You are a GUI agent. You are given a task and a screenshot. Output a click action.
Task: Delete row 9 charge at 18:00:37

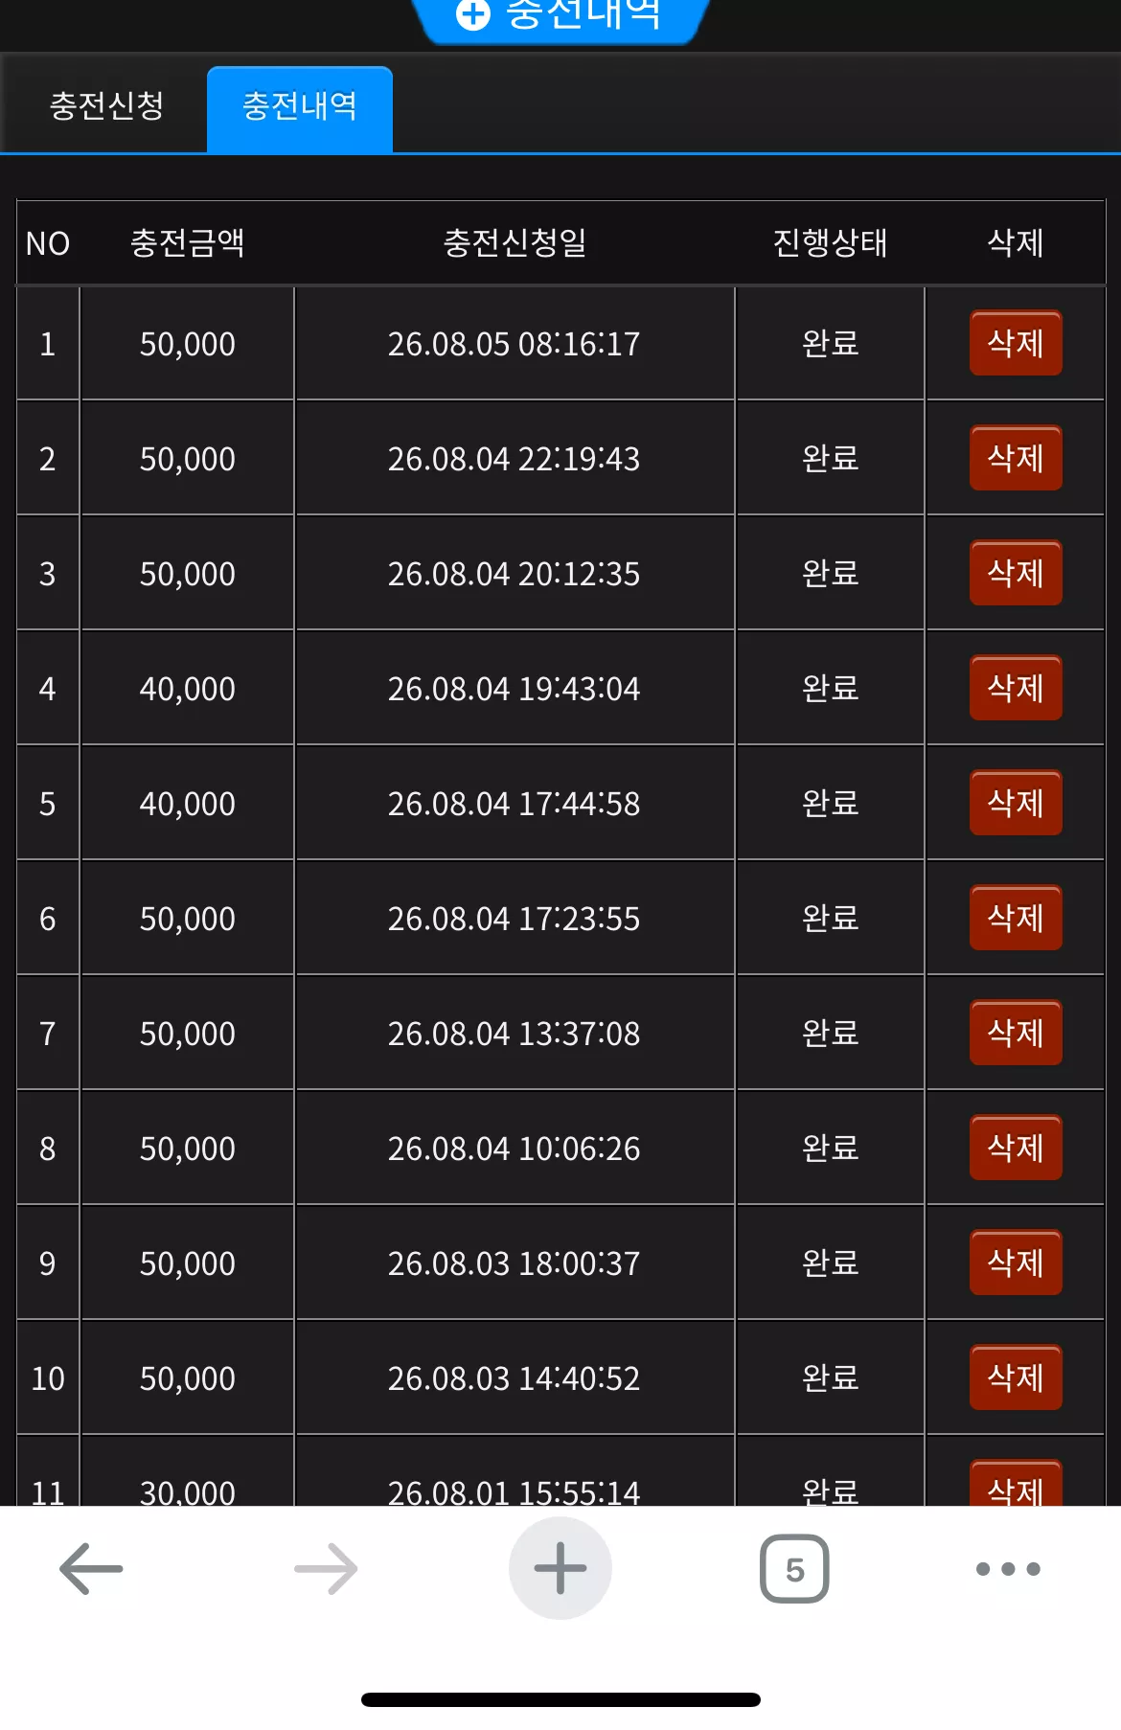click(1016, 1263)
